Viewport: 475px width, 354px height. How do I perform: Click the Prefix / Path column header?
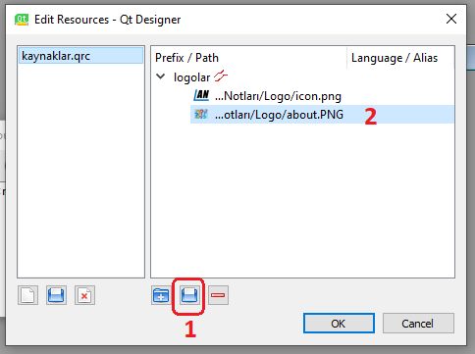(248, 58)
